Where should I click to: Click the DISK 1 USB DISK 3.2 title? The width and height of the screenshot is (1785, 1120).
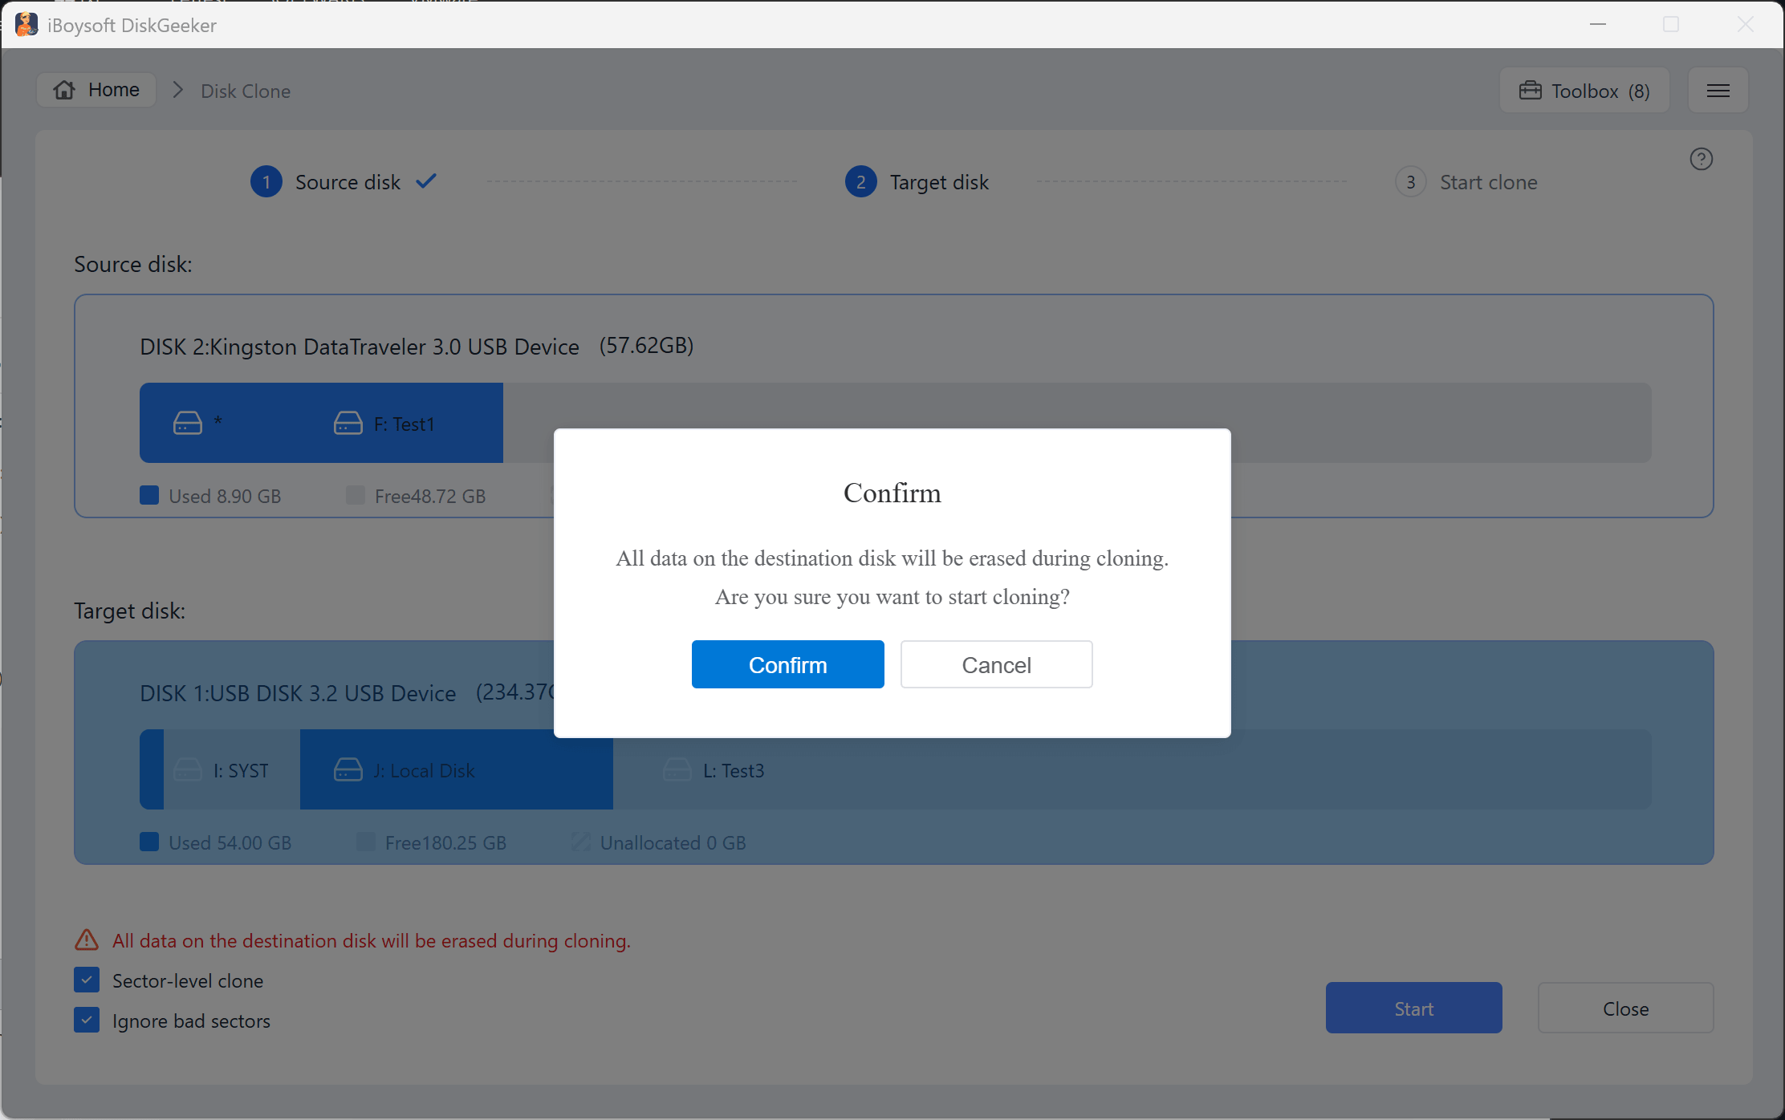point(298,693)
